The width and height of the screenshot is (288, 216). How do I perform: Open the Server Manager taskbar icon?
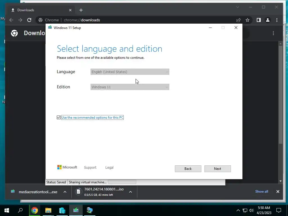(x=62, y=210)
